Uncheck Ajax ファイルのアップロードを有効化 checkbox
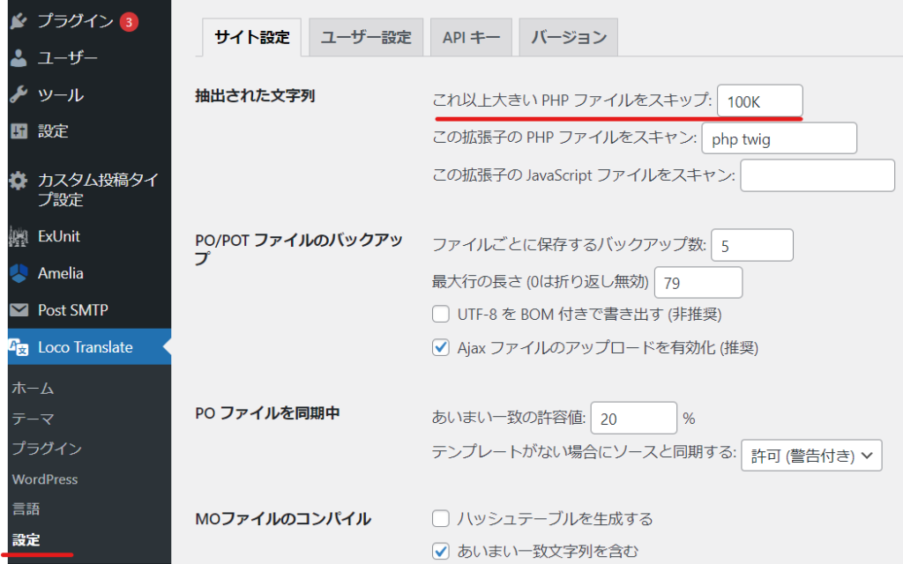 (x=441, y=347)
